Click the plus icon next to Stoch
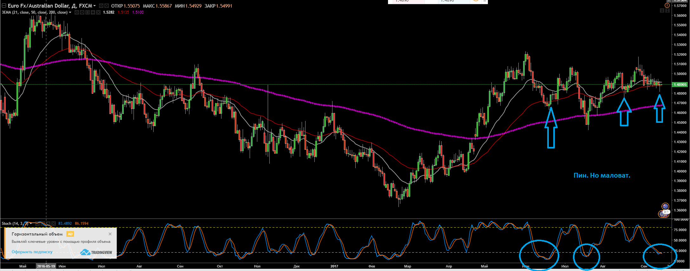Screen dimensions: 690x271 coord(48,224)
